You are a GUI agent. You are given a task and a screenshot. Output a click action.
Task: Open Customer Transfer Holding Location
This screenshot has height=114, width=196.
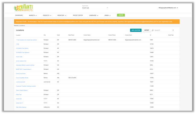coord(26,86)
